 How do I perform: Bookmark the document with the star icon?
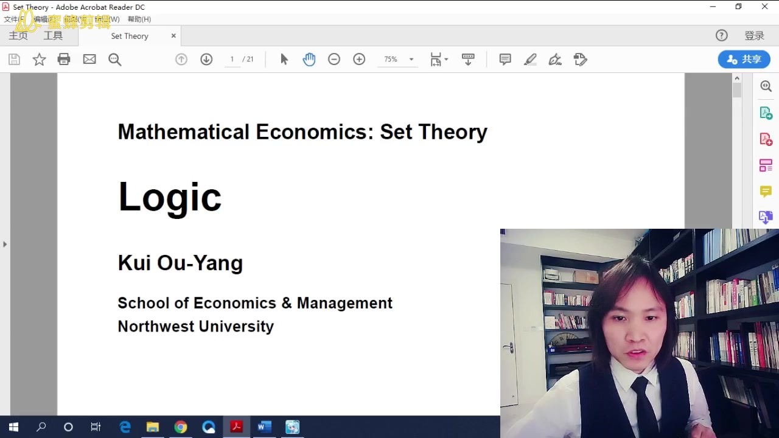(x=39, y=59)
